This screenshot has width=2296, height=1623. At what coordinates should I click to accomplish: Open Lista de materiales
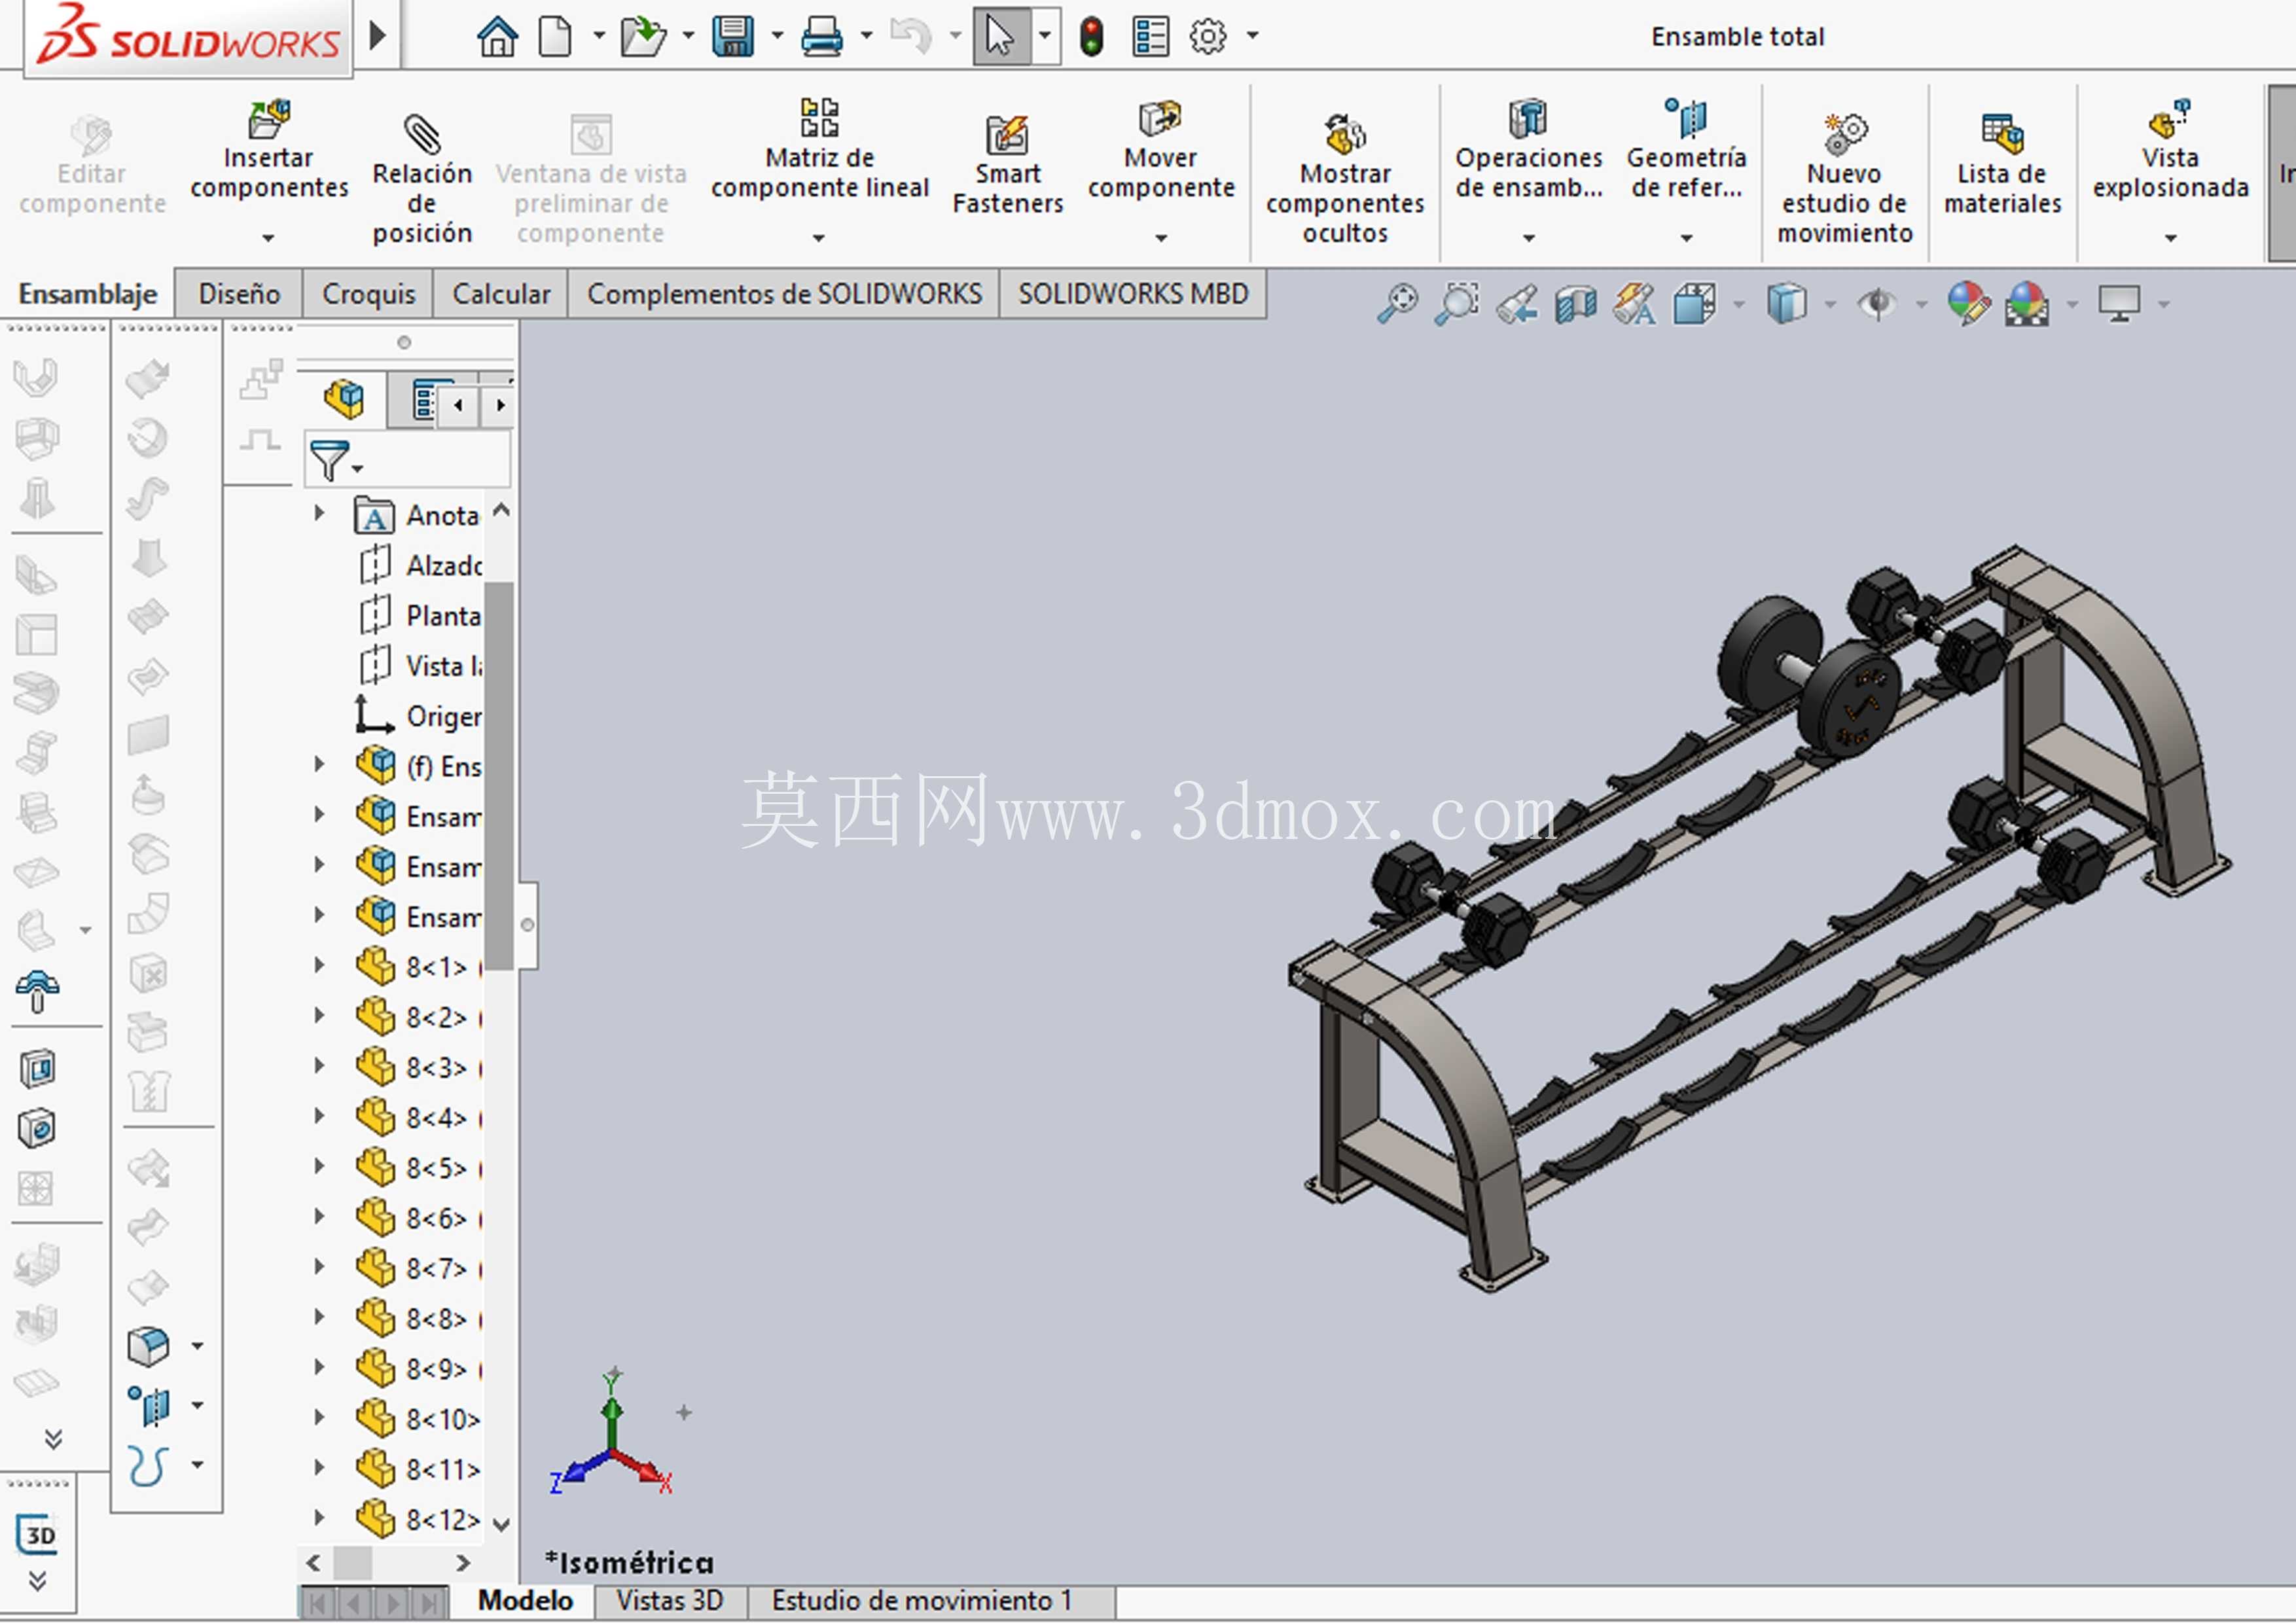pyautogui.click(x=2002, y=165)
